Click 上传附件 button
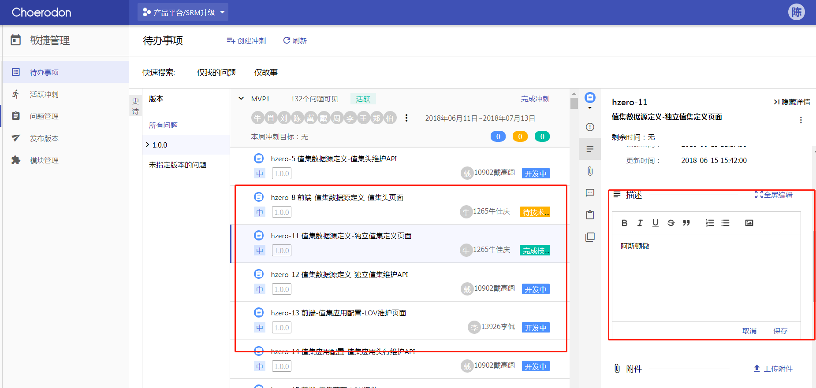Screen dimensions: 816x388 tap(773, 369)
